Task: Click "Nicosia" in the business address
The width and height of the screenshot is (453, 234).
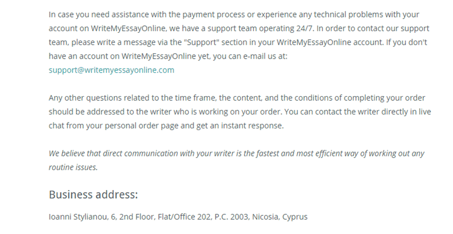Action: point(266,217)
